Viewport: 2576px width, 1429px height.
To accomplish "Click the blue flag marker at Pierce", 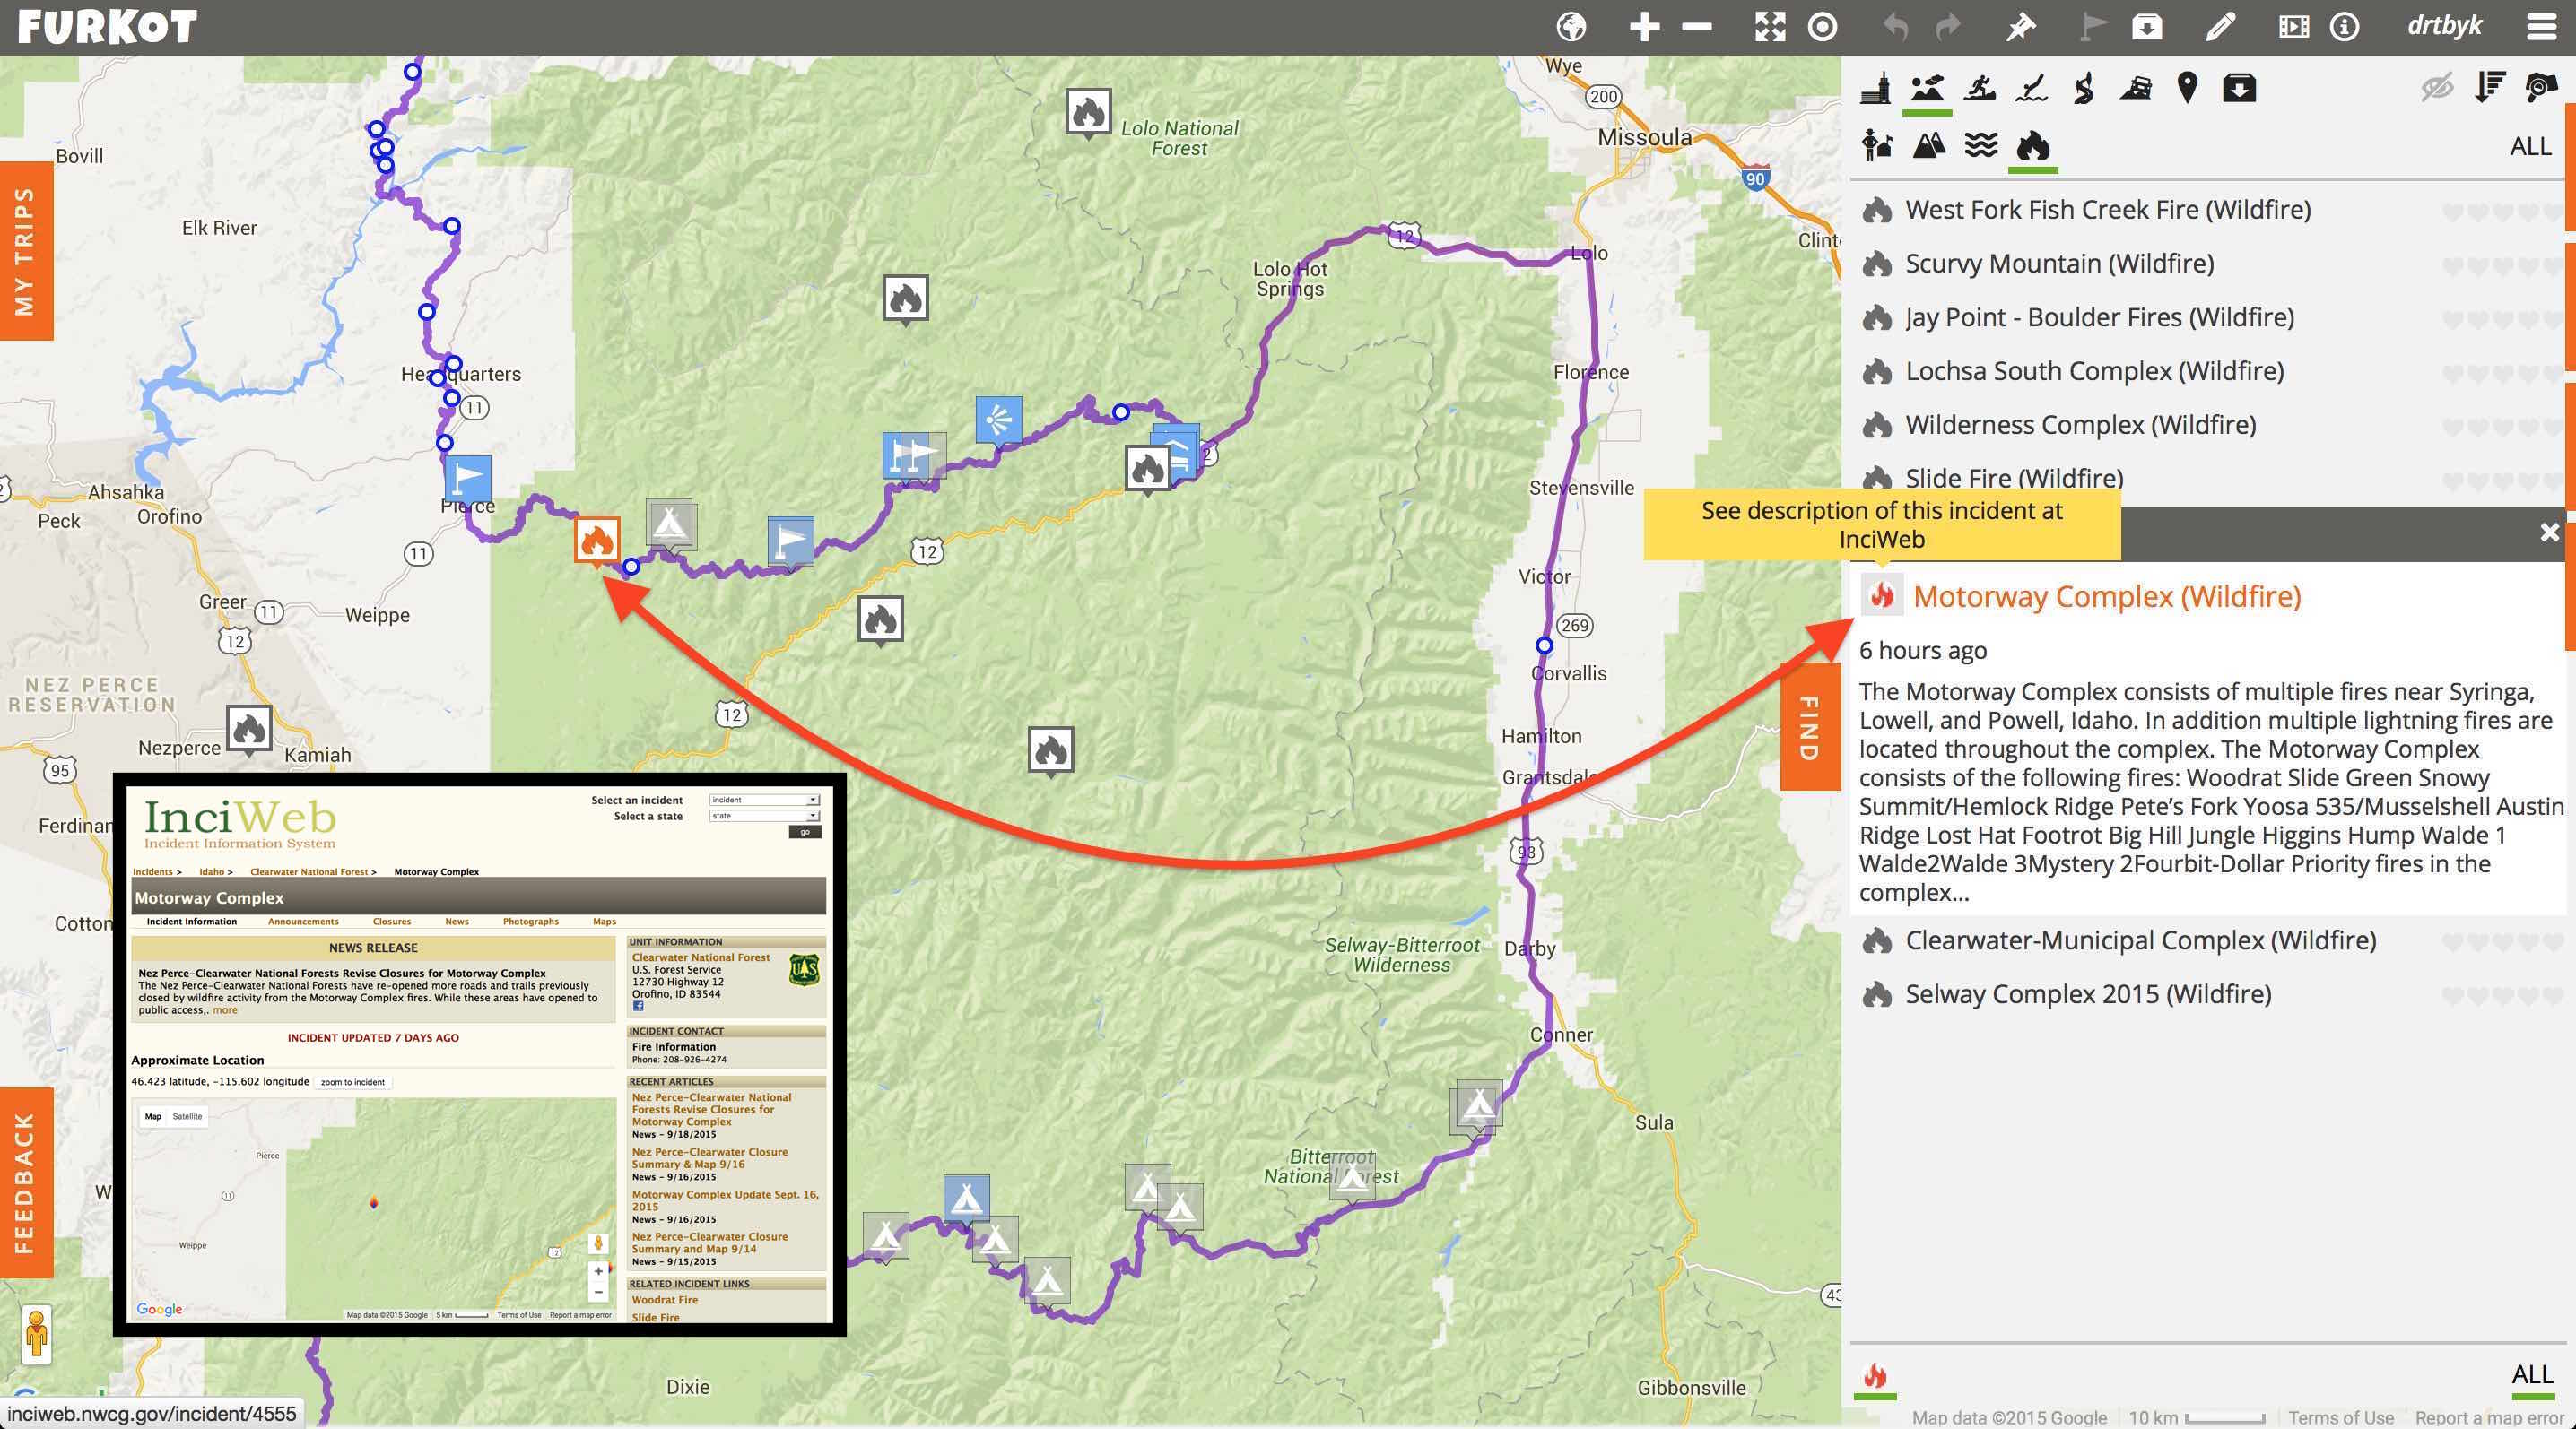I will click(467, 479).
